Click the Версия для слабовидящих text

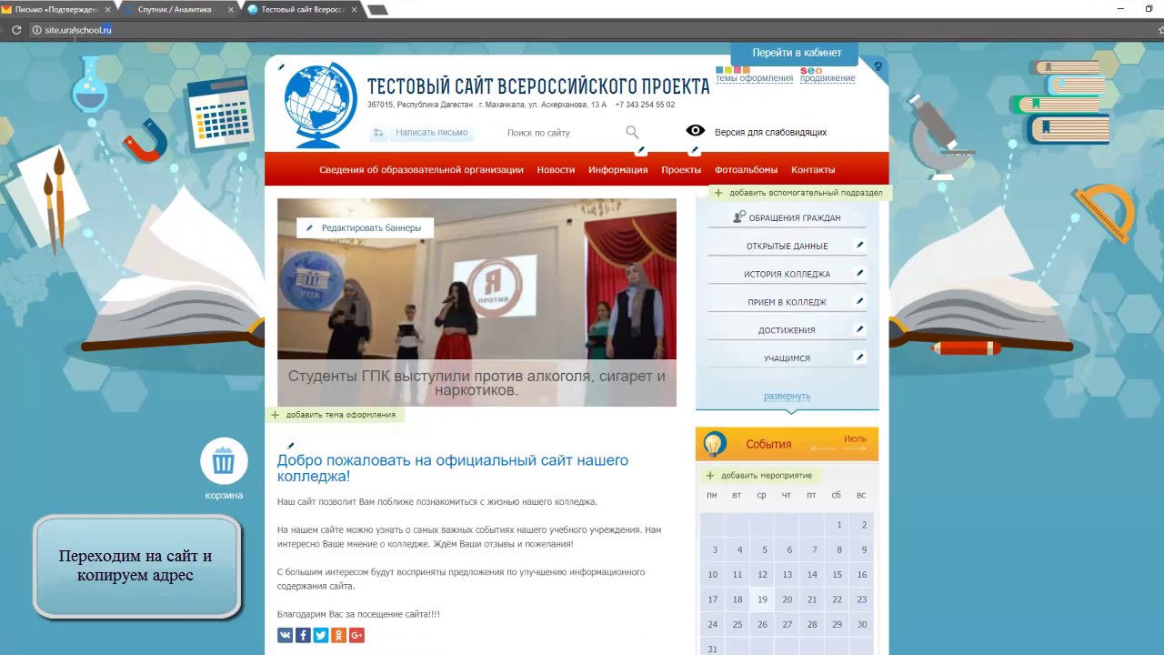[x=770, y=132]
